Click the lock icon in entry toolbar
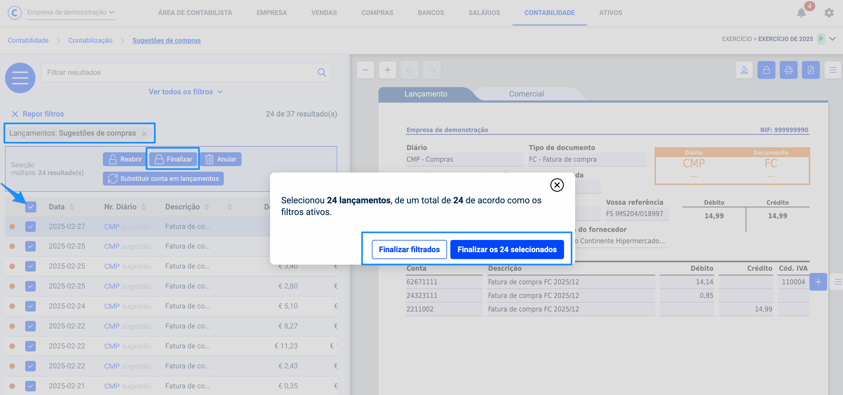This screenshot has height=395, width=843. point(766,70)
